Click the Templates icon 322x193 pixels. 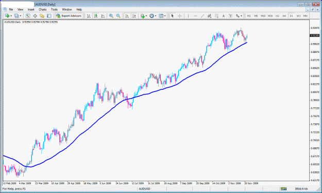[x=161, y=16]
